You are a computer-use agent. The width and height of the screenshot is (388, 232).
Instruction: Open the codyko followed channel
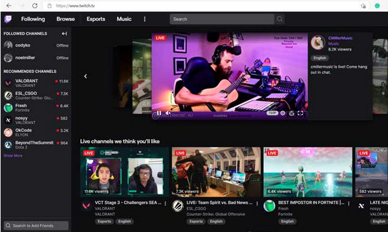tap(36, 45)
